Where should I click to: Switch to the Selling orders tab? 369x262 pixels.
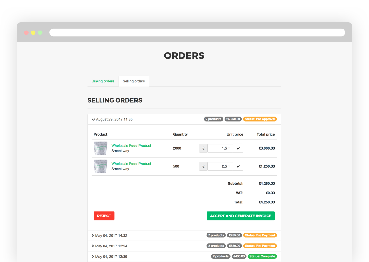click(134, 81)
